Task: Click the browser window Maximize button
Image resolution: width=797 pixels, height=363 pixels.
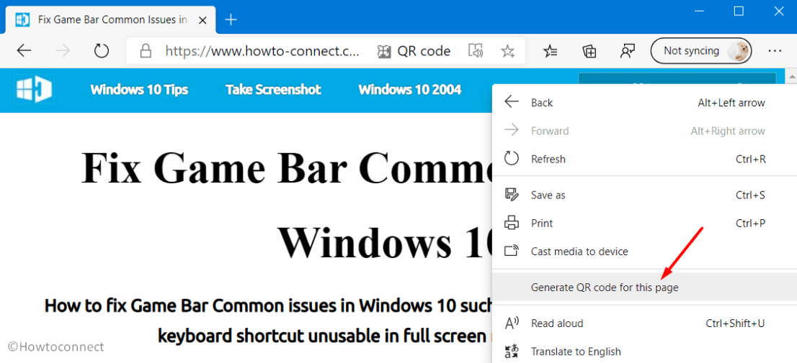Action: pos(739,12)
